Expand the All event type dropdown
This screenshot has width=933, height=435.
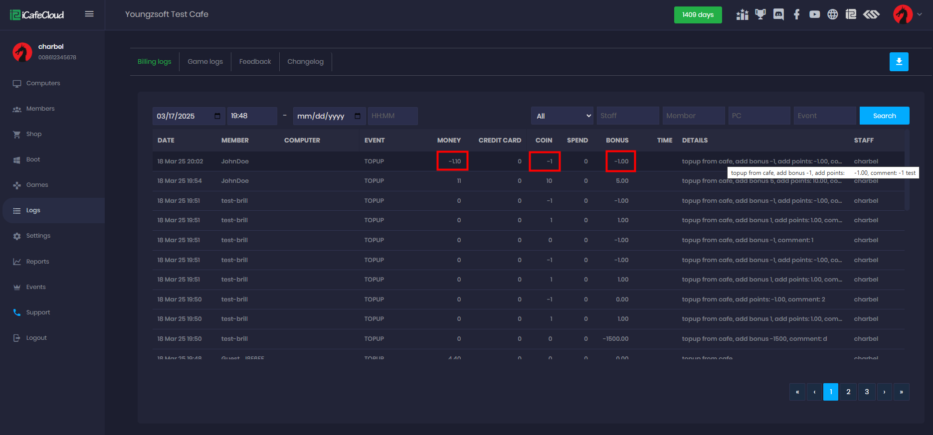[562, 116]
